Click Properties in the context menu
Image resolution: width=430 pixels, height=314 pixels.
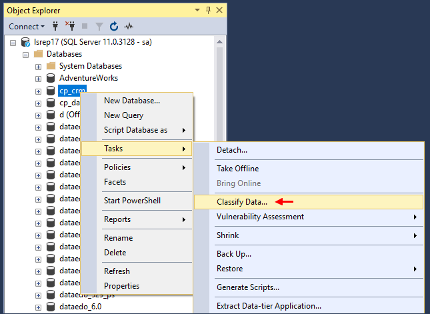click(x=121, y=286)
